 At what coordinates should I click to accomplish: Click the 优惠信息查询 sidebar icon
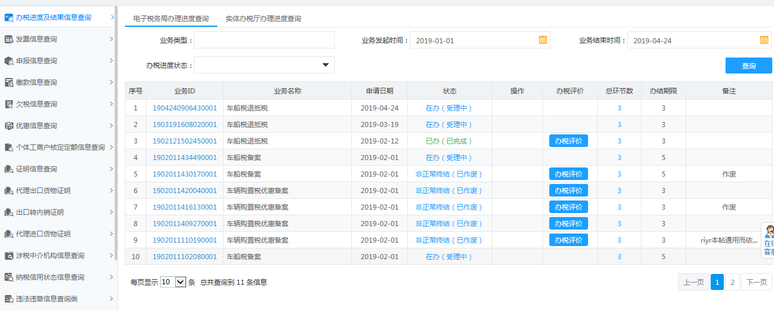9,126
